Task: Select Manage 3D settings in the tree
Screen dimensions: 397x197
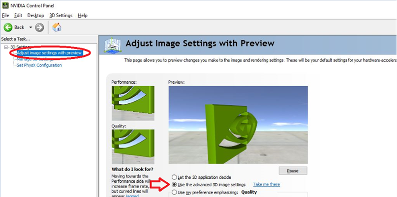Action: tap(35, 59)
